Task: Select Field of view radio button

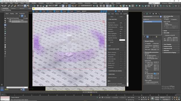Action: click(146, 62)
